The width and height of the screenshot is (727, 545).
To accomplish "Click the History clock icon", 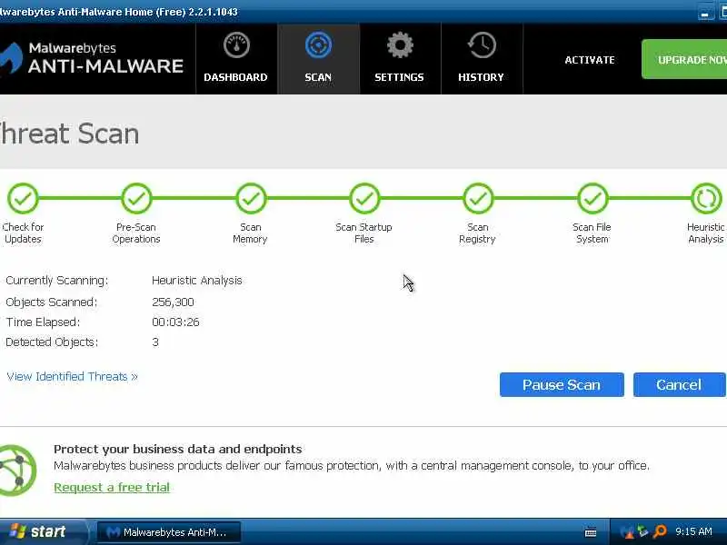I will pos(482,45).
